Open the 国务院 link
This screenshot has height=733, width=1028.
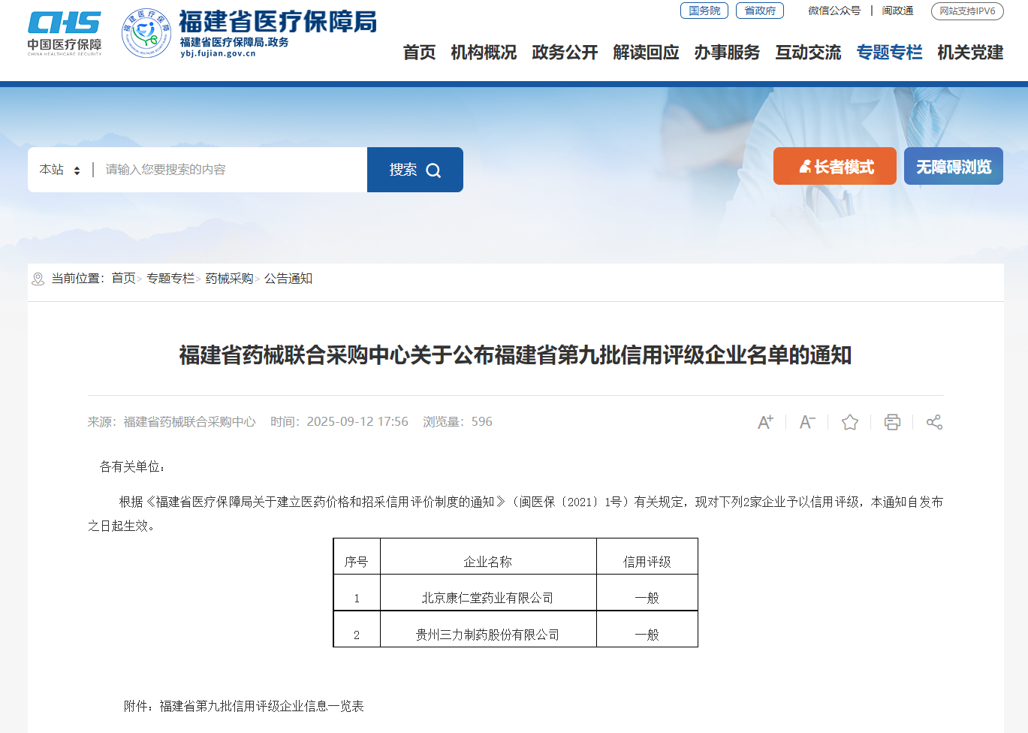pyautogui.click(x=704, y=11)
